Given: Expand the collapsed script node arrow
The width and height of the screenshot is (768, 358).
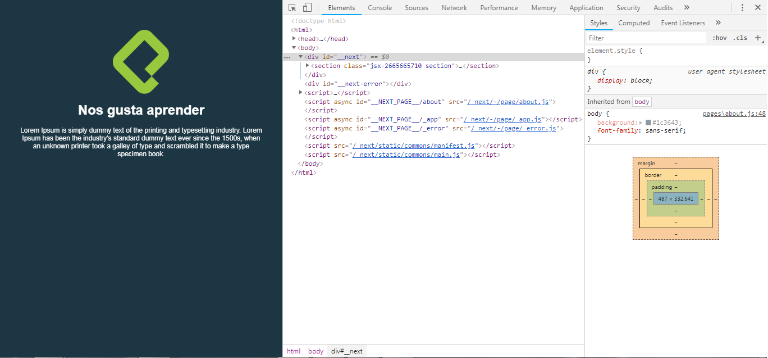Looking at the screenshot, I should point(301,93).
